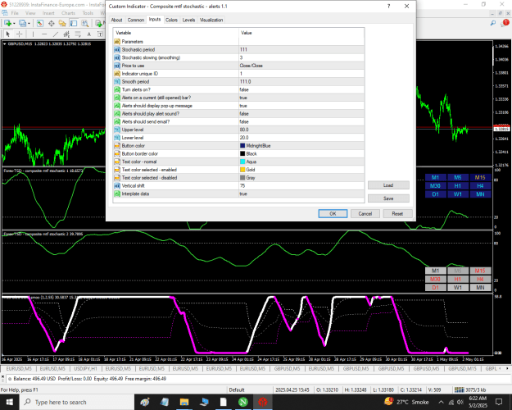Click the taskbar 'Type here to search' box
512x410 pixels.
click(77, 402)
